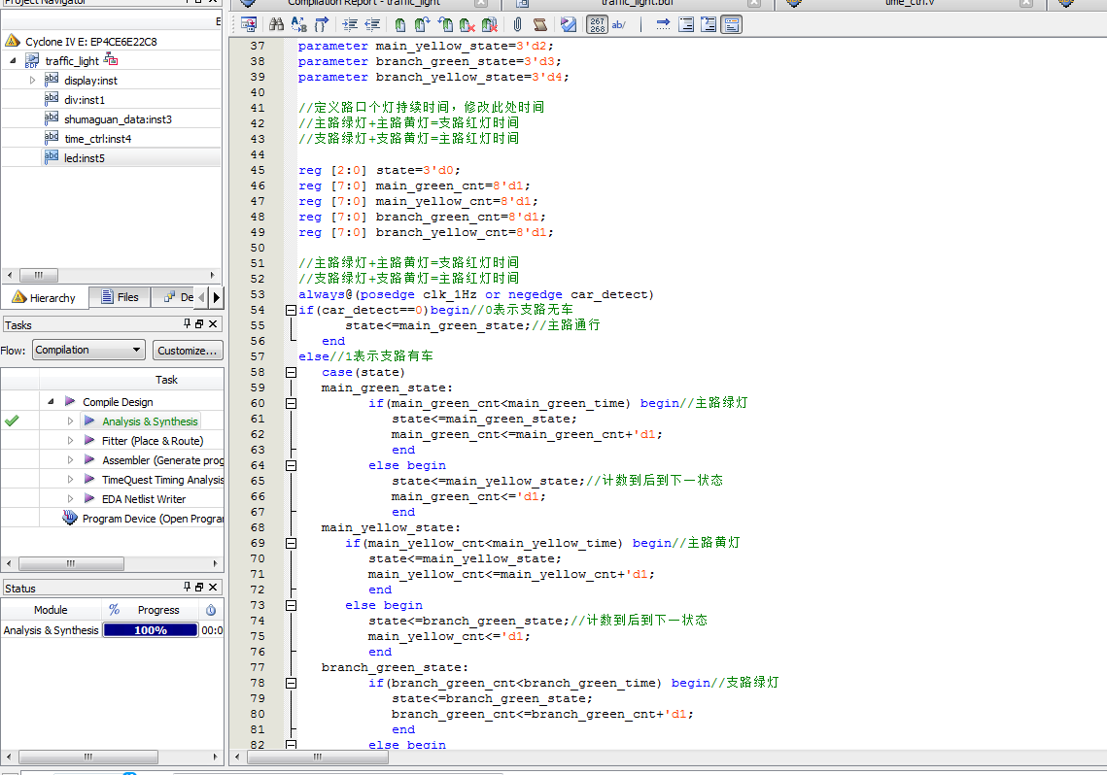Screen dimensions: 1107x775
Task: Run Fitter (Place & Route) play icon
Action: [89, 441]
